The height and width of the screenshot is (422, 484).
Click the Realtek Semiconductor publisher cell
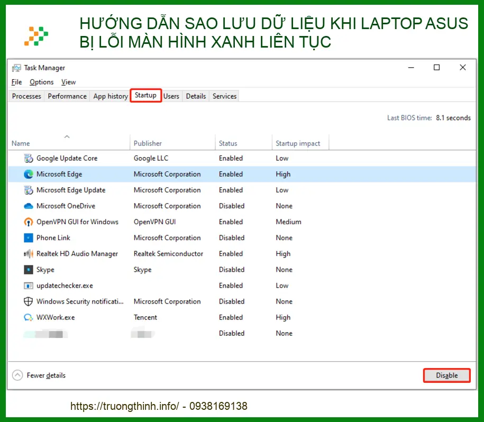[x=169, y=254]
